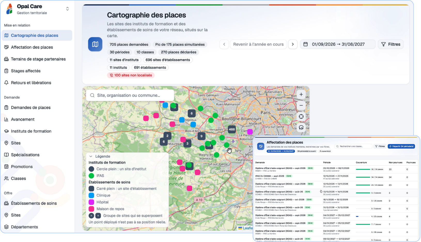Click the Hôpital magenta legend swatch
The image size is (421, 242).
click(91, 202)
